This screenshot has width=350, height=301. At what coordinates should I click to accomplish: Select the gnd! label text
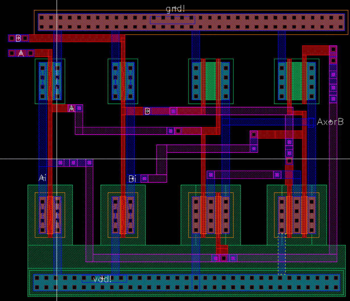coord(175,9)
